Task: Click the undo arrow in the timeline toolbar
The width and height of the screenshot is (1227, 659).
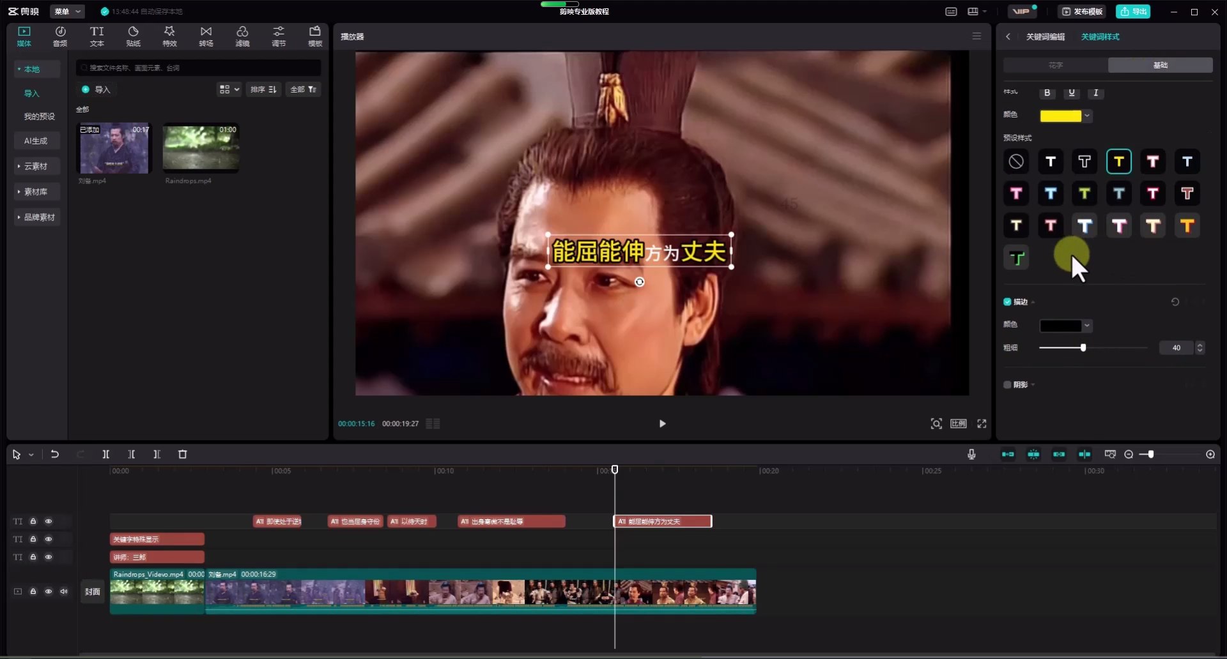Action: tap(55, 454)
